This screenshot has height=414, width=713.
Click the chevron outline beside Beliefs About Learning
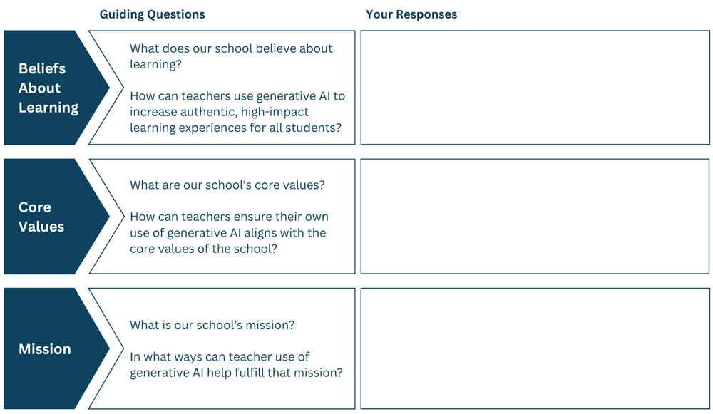106,88
